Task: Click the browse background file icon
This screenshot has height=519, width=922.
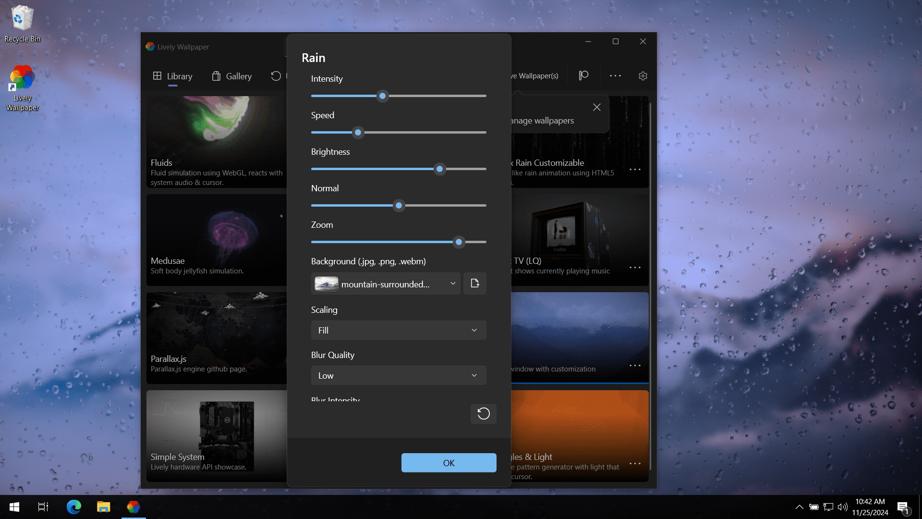Action: pyautogui.click(x=474, y=284)
